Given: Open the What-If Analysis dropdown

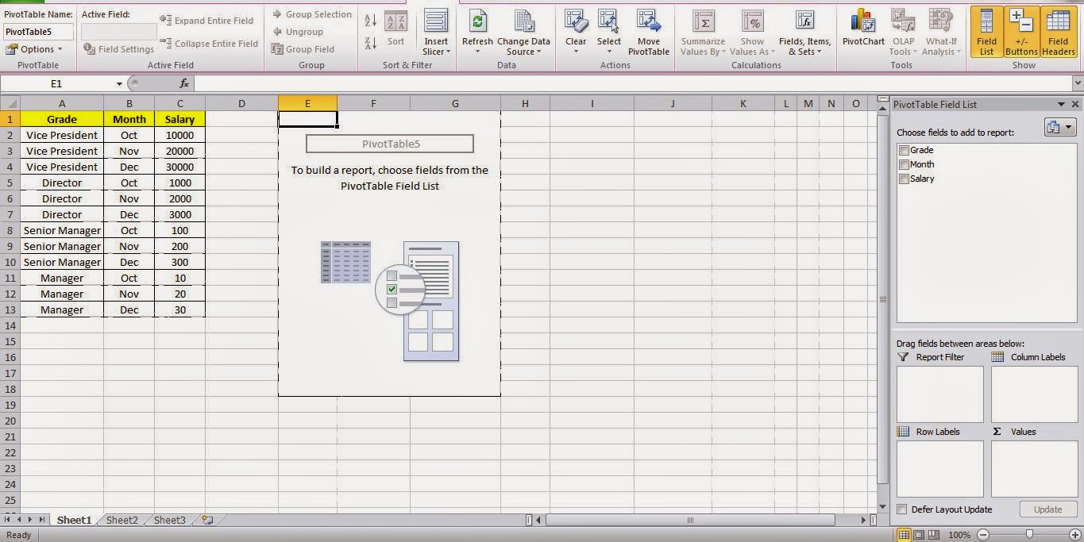Looking at the screenshot, I should click(941, 32).
